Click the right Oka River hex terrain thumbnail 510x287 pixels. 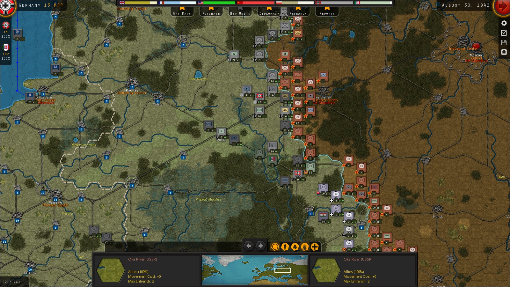[326, 270]
